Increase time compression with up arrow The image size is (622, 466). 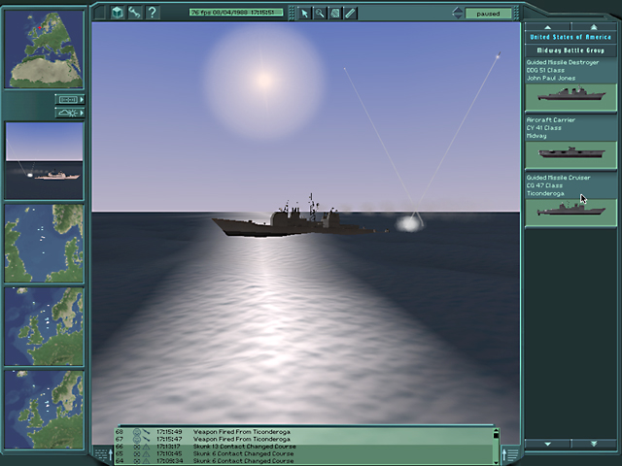pos(457,10)
